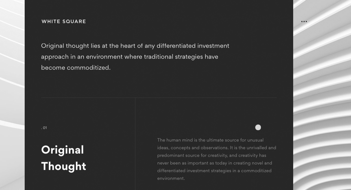Click paragraph line starting 'predominant source for creativity'
This screenshot has width=351, height=190.
click(211, 155)
